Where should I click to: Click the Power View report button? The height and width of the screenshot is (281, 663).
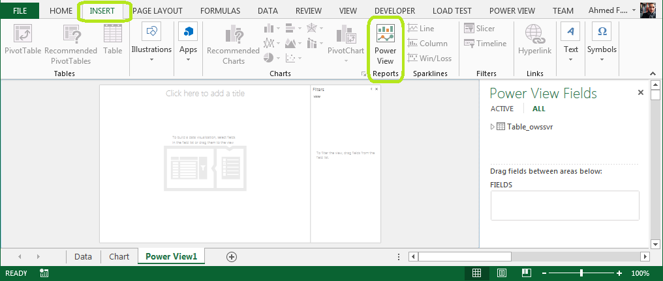(x=385, y=44)
